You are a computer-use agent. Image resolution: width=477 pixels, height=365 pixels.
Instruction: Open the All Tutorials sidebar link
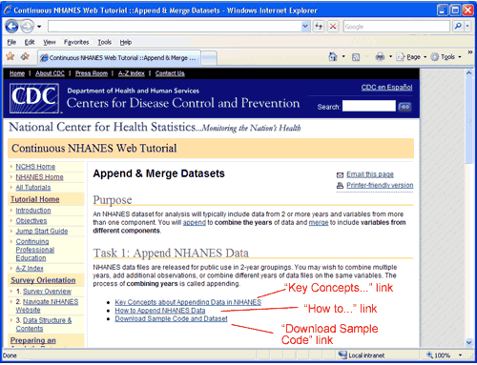33,188
